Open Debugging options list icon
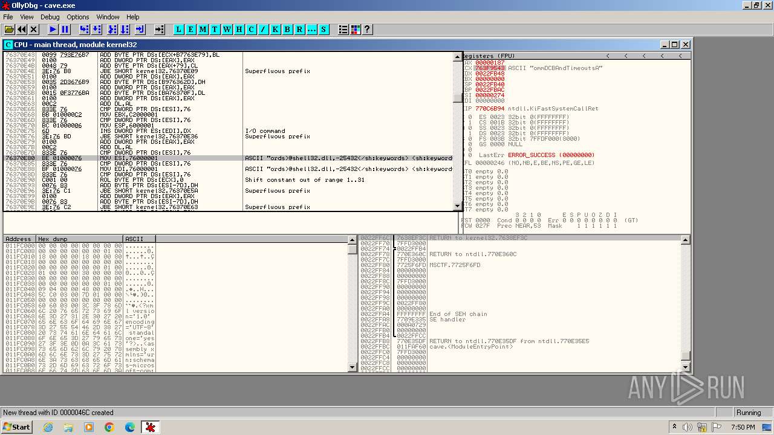The width and height of the screenshot is (774, 435). [x=343, y=29]
